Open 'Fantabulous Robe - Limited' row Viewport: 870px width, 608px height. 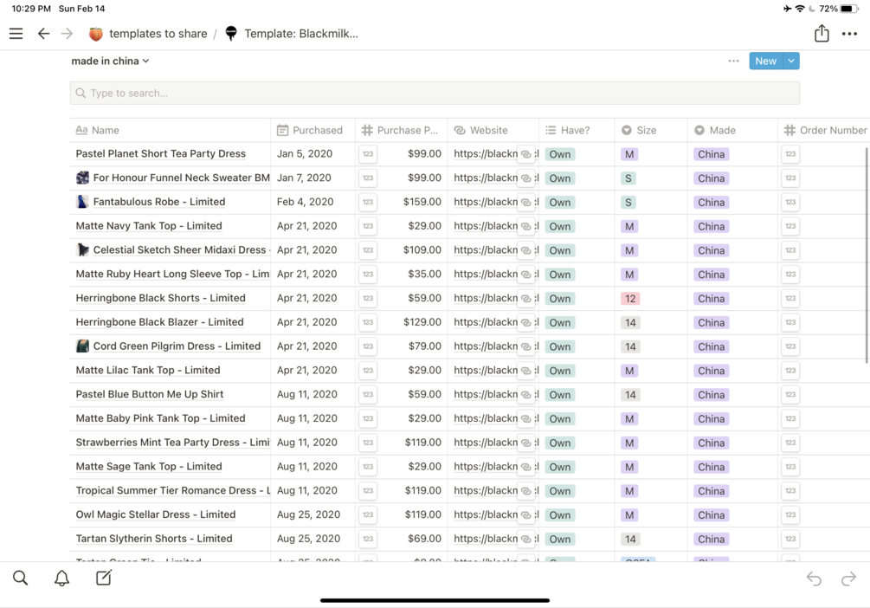[158, 202]
